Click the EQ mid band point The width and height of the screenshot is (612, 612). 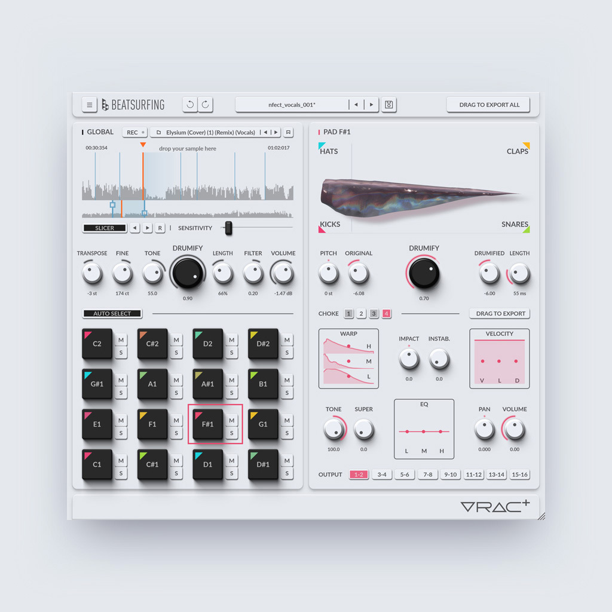(x=424, y=432)
